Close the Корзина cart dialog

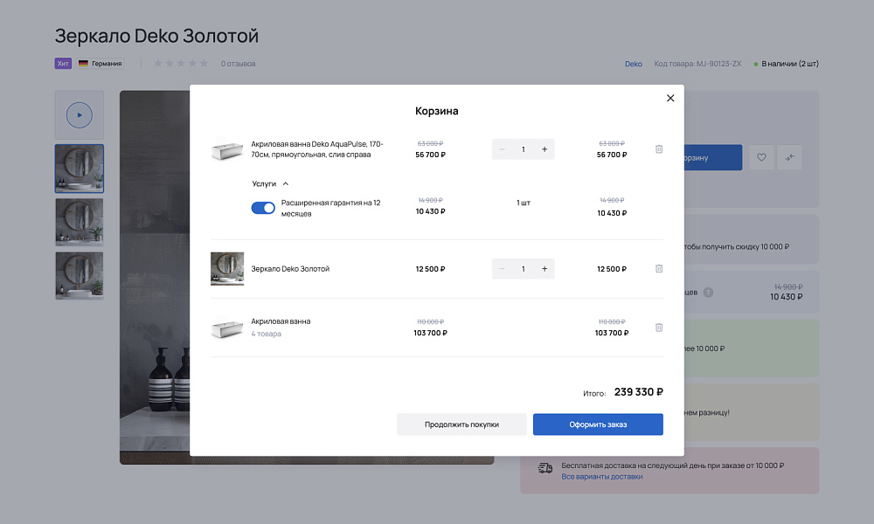pyautogui.click(x=670, y=98)
